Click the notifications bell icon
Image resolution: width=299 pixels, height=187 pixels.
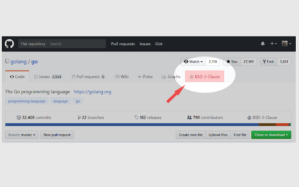[x=263, y=43]
